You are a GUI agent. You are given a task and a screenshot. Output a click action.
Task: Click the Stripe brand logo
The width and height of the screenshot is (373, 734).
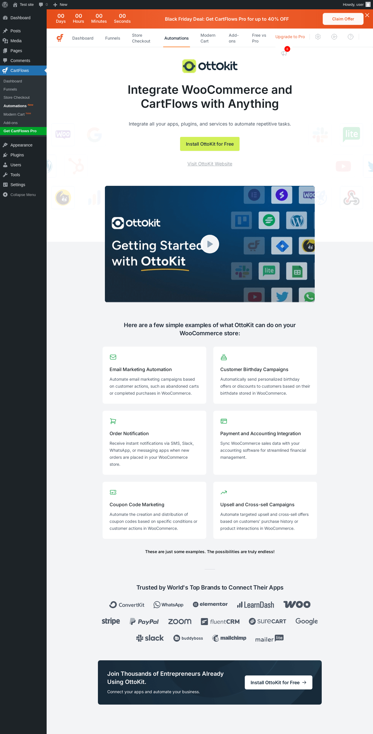111,621
